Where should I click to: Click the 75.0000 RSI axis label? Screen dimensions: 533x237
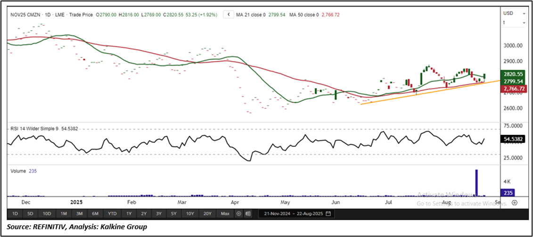[x=513, y=126]
